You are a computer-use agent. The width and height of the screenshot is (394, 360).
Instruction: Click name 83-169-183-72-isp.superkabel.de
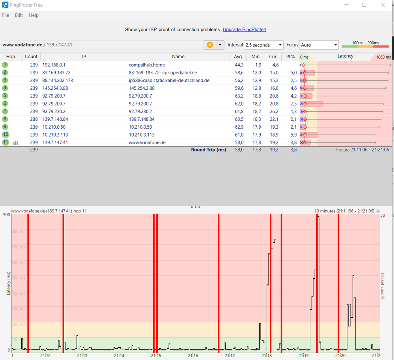(163, 73)
